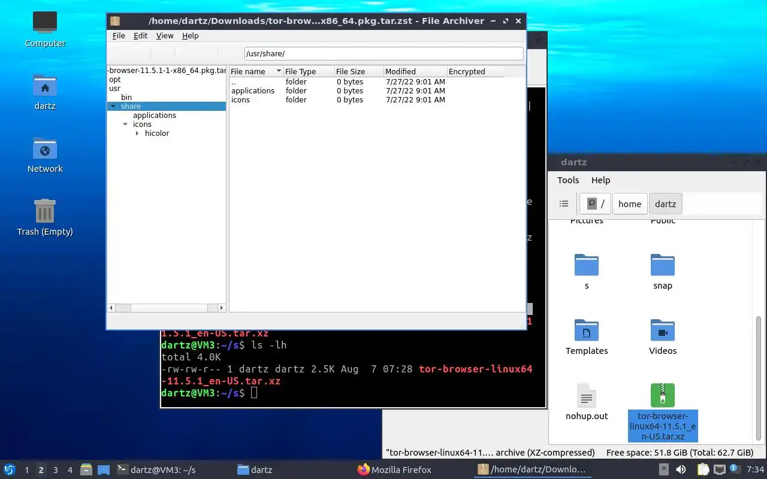The height and width of the screenshot is (479, 767).
Task: Select the bin folder in archive tree
Action: pyautogui.click(x=126, y=98)
